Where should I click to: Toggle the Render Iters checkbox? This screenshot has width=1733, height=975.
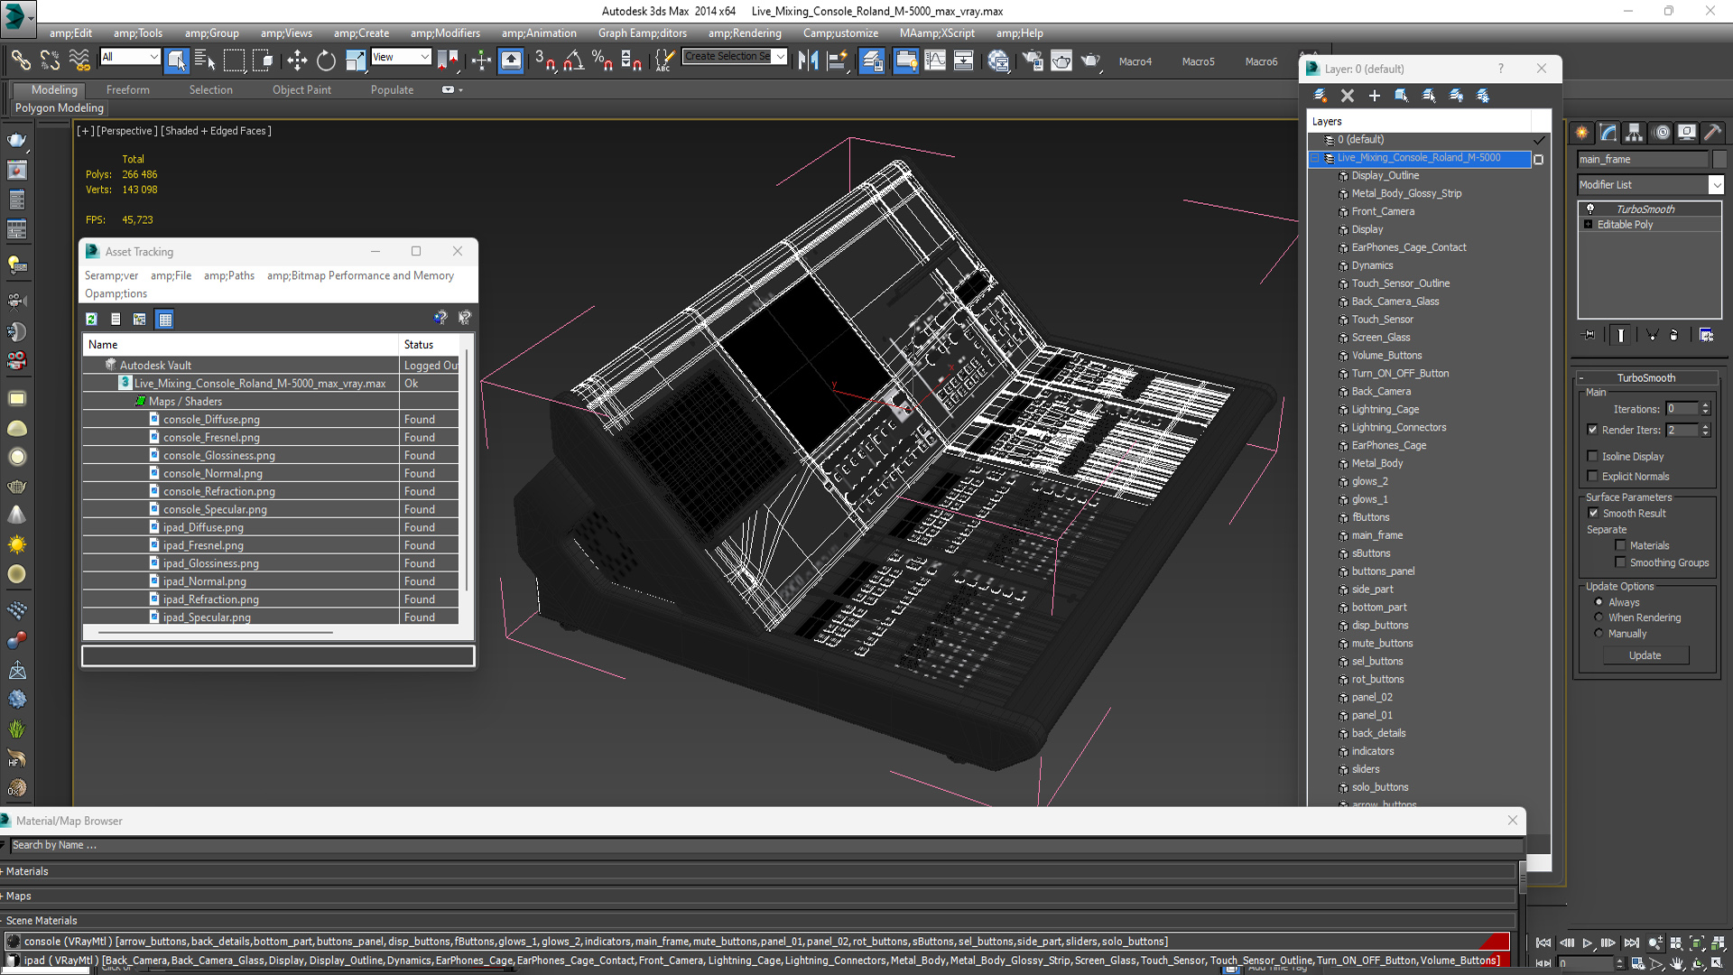click(1592, 430)
